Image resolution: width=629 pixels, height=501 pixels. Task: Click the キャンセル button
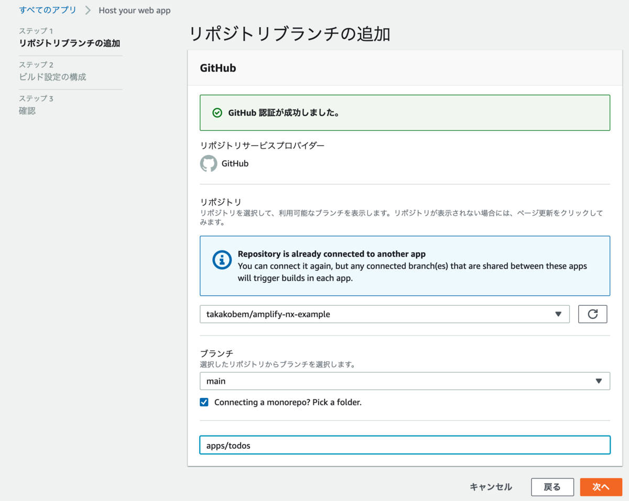(x=491, y=487)
